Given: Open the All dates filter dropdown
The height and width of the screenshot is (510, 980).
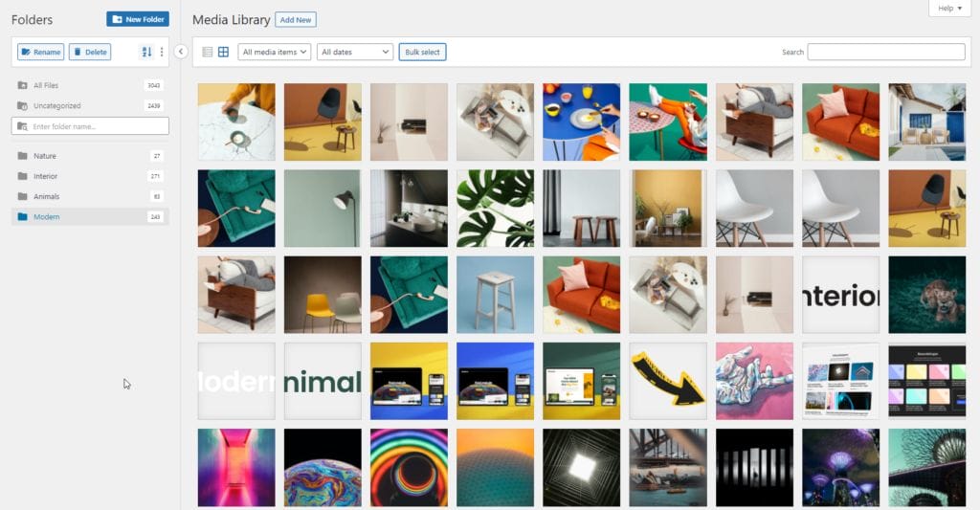Looking at the screenshot, I should (x=355, y=52).
